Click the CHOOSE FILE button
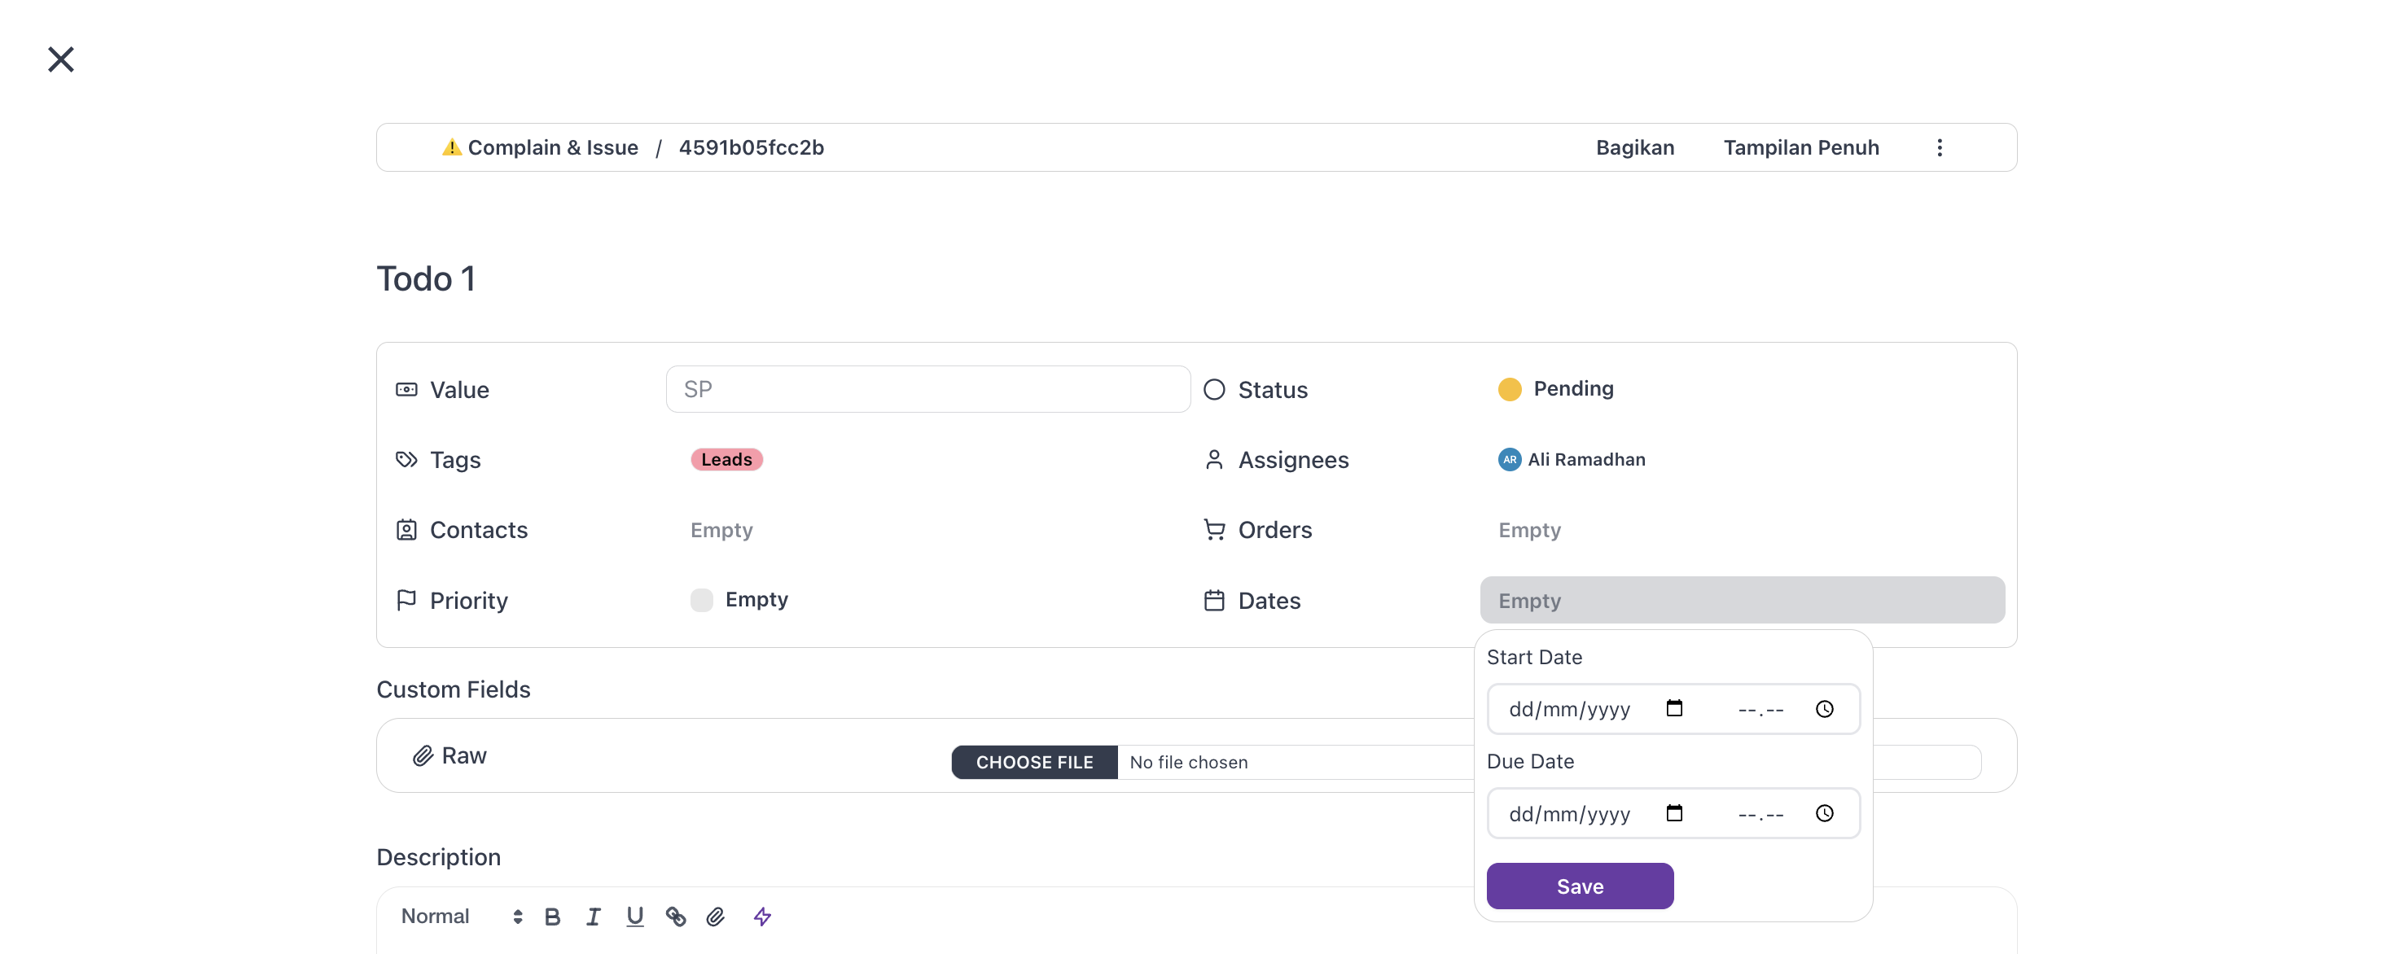 pos(1033,762)
